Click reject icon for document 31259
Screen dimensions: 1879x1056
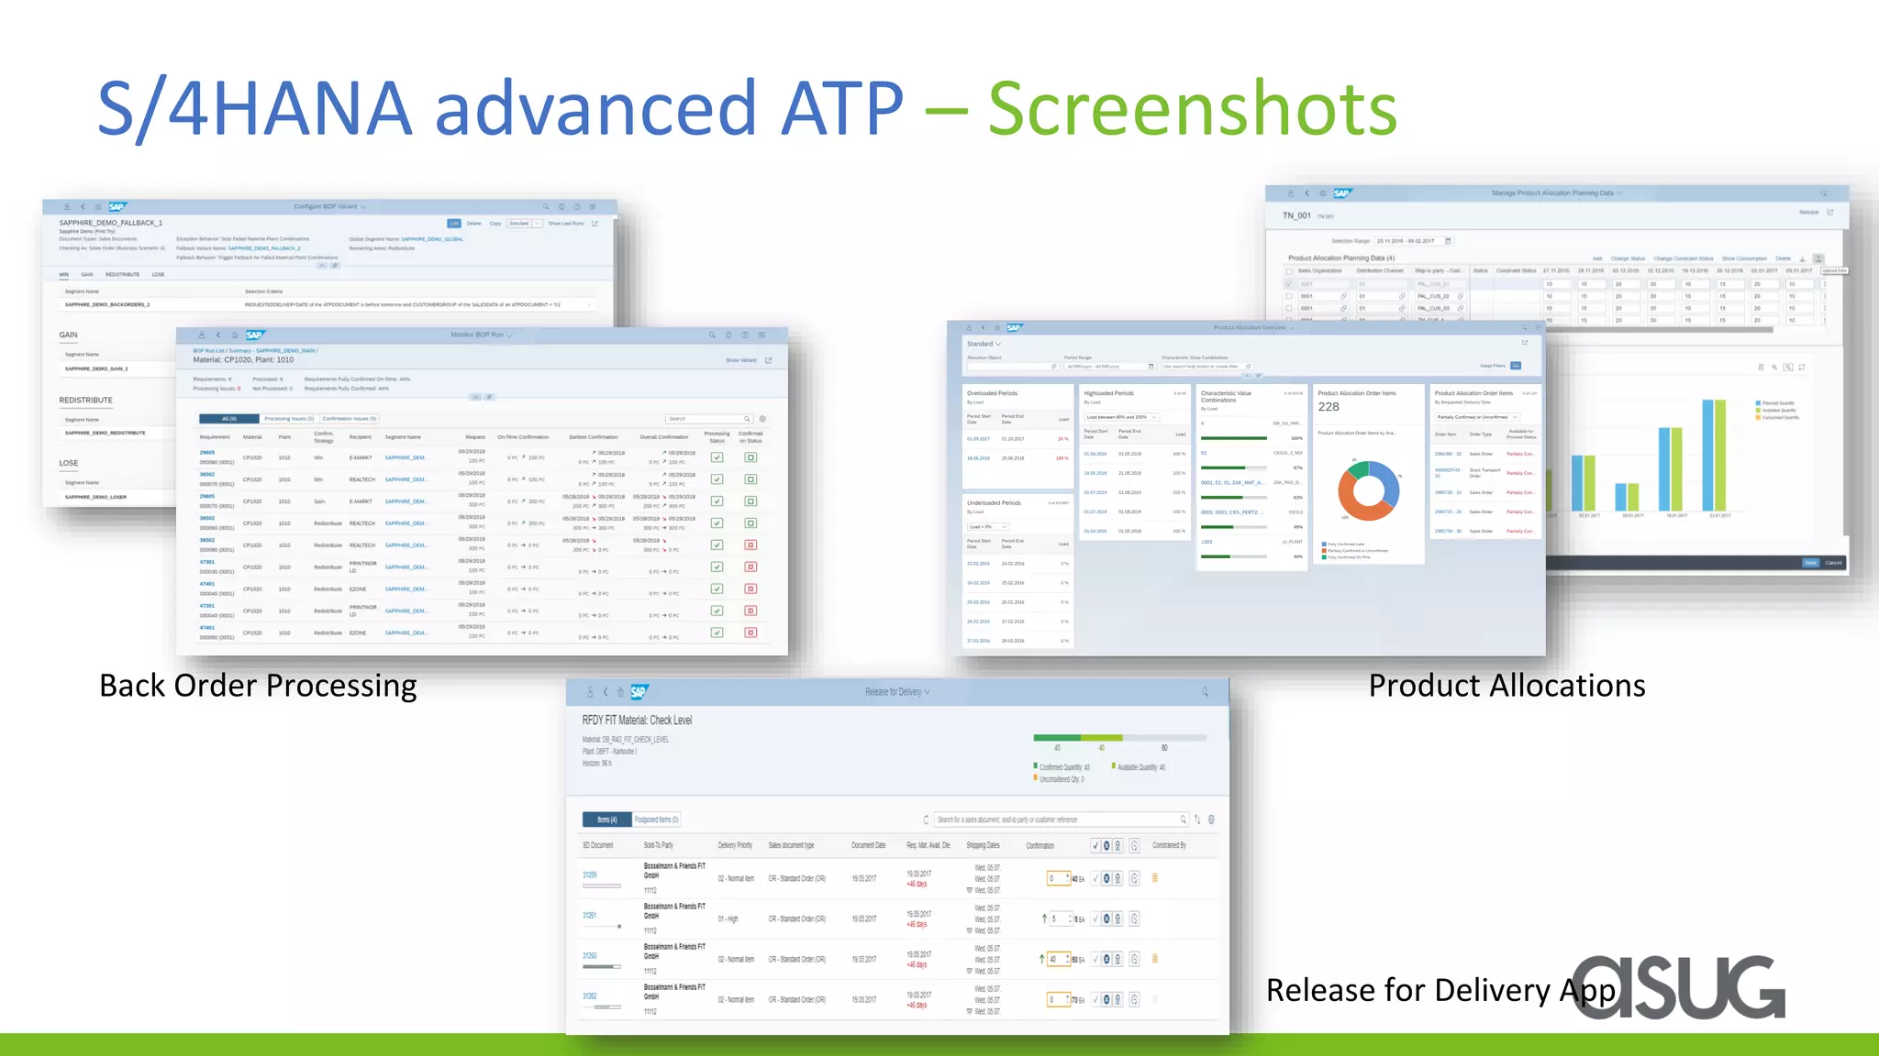1106,878
